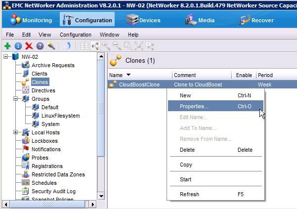Choose Delete from the context menu
This screenshot has height=209, width=297.
point(215,150)
